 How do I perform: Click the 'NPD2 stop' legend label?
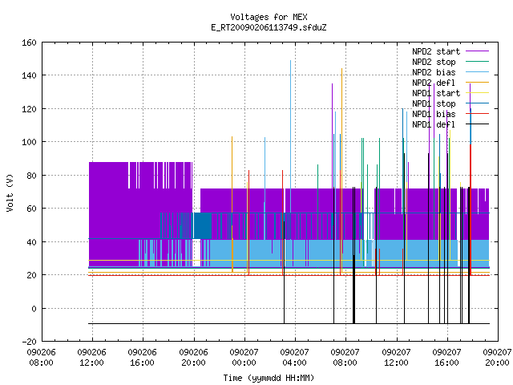[434, 62]
